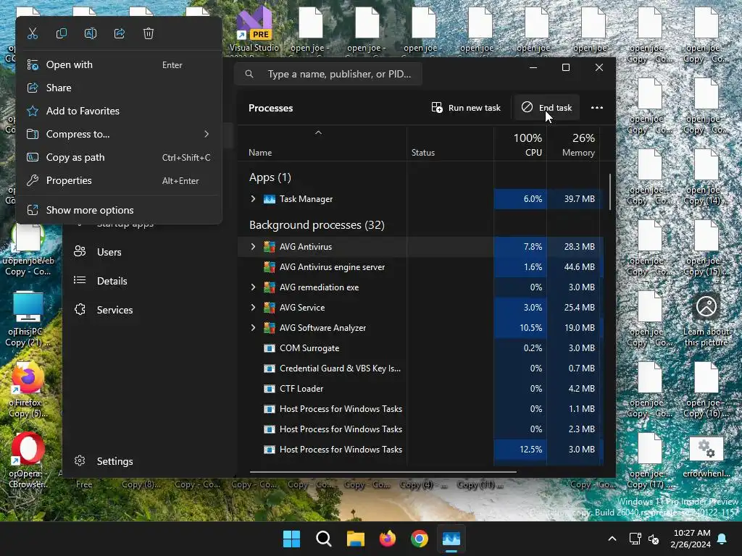Click the horizontal scrollbar at bottom of list

coord(383,472)
